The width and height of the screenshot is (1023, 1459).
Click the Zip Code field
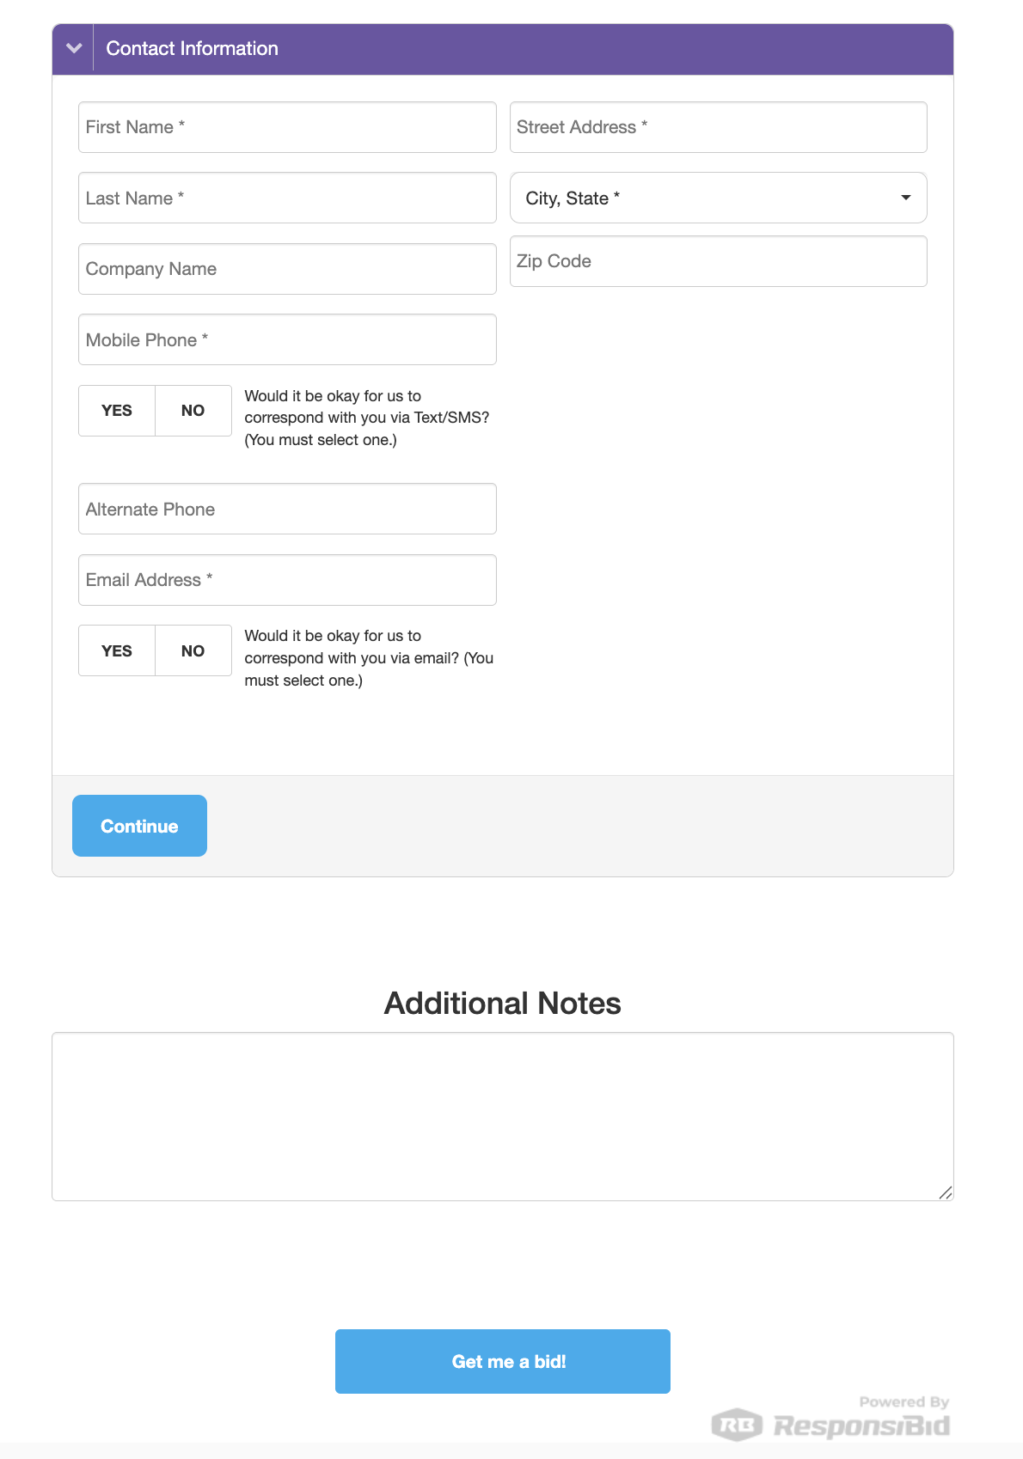(718, 261)
